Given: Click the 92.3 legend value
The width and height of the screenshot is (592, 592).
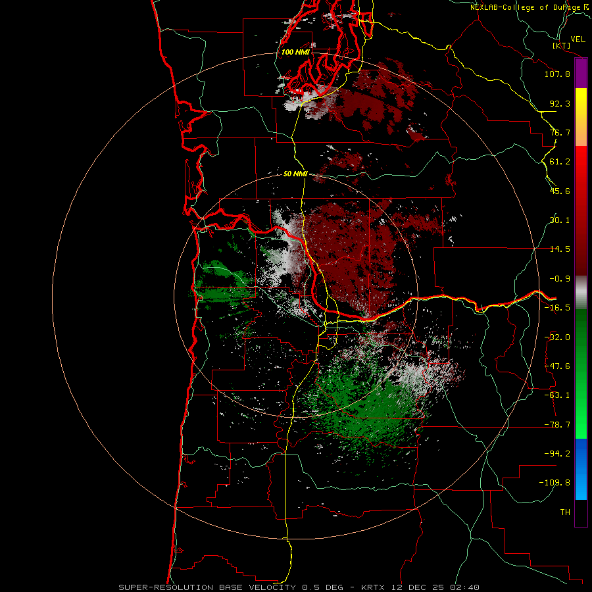Looking at the screenshot, I should click(560, 103).
